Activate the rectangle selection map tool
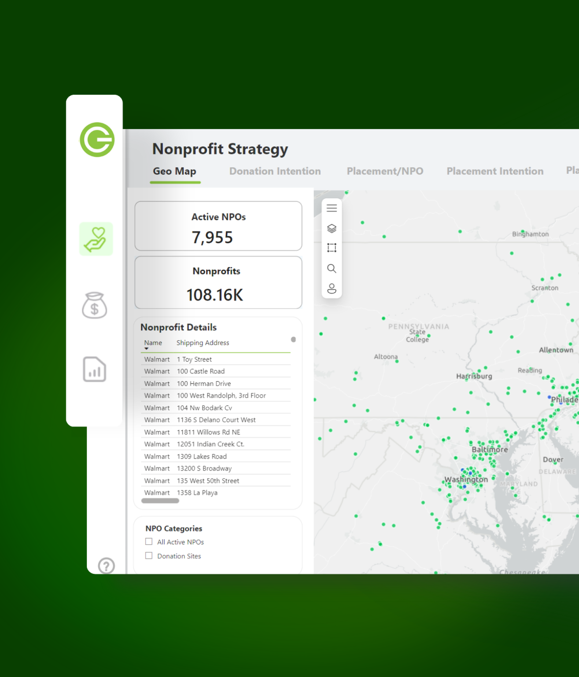This screenshot has height=677, width=579. point(332,248)
